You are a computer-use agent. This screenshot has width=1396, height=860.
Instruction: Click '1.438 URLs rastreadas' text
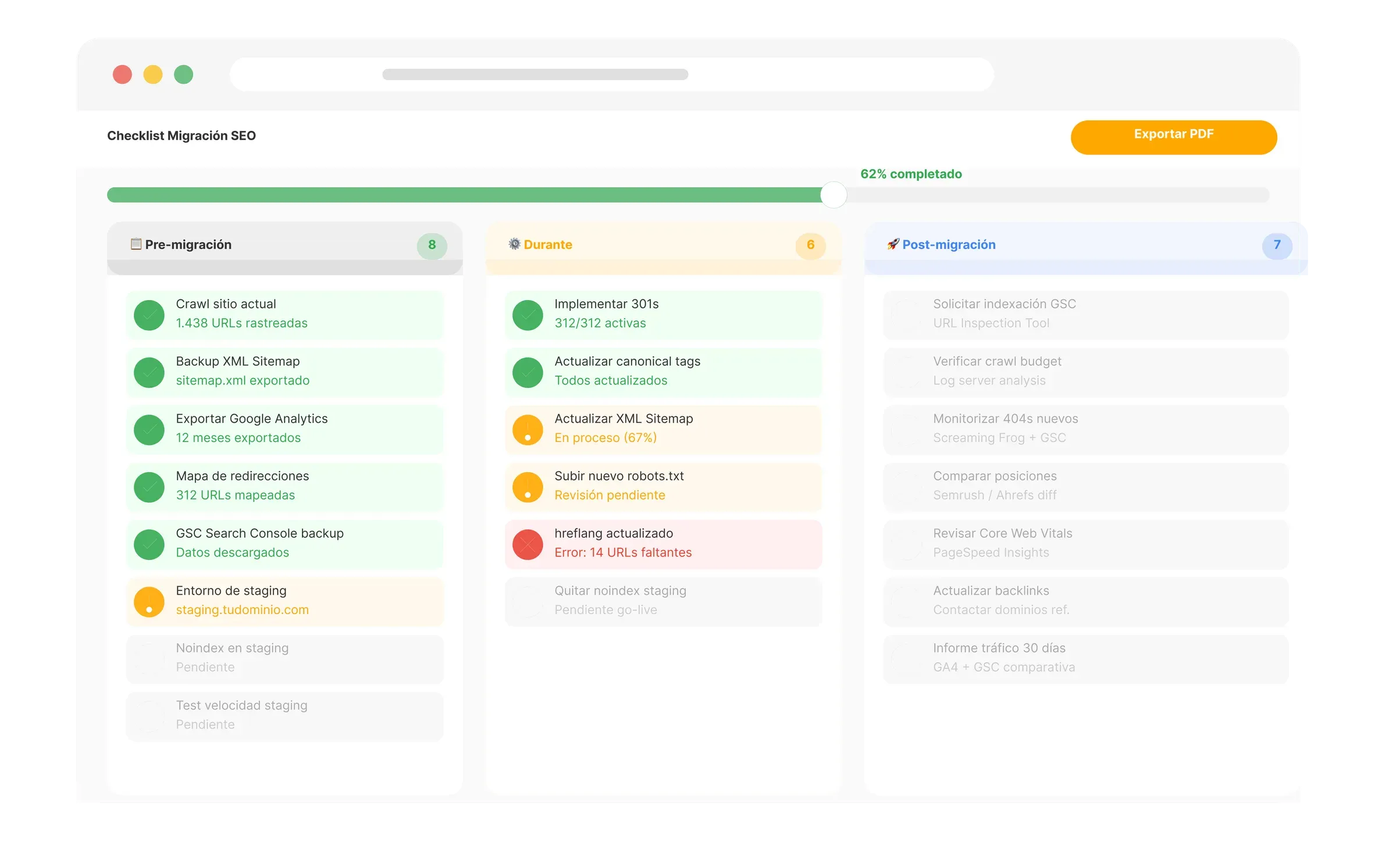(241, 323)
